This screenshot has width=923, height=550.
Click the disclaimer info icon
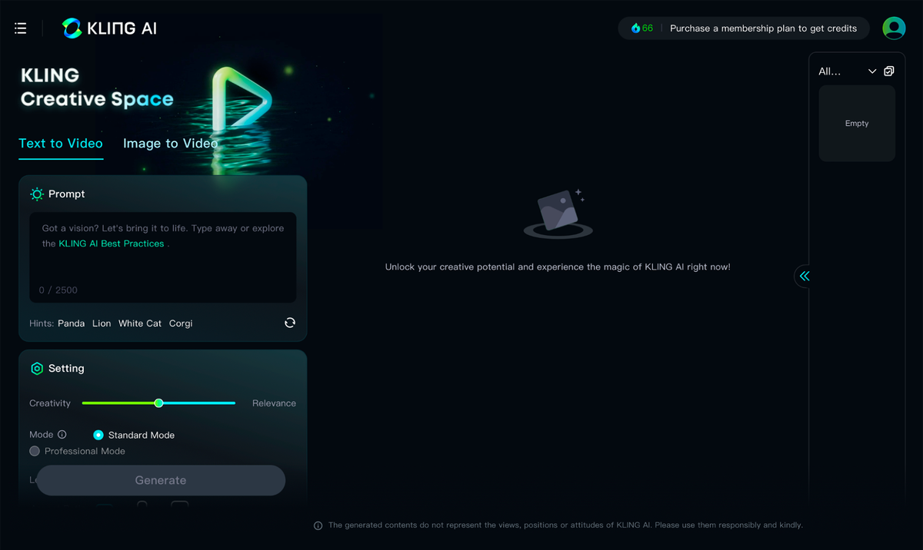tap(318, 525)
